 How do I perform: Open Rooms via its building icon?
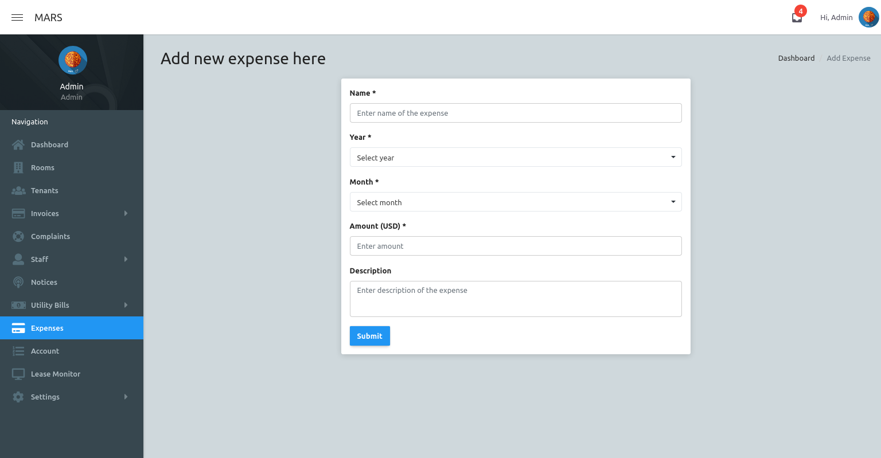click(18, 167)
